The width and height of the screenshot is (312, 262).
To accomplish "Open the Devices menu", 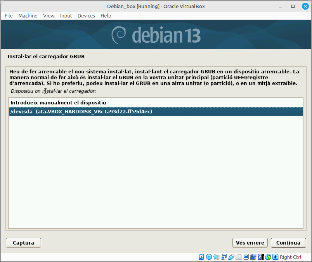I will pyautogui.click(x=86, y=16).
